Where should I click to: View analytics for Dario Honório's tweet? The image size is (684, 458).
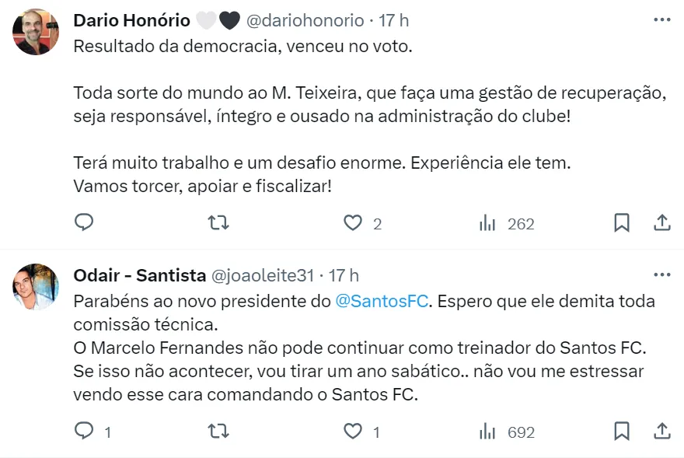pyautogui.click(x=487, y=223)
